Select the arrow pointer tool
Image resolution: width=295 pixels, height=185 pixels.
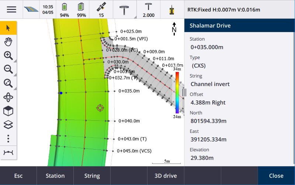coord(8,28)
